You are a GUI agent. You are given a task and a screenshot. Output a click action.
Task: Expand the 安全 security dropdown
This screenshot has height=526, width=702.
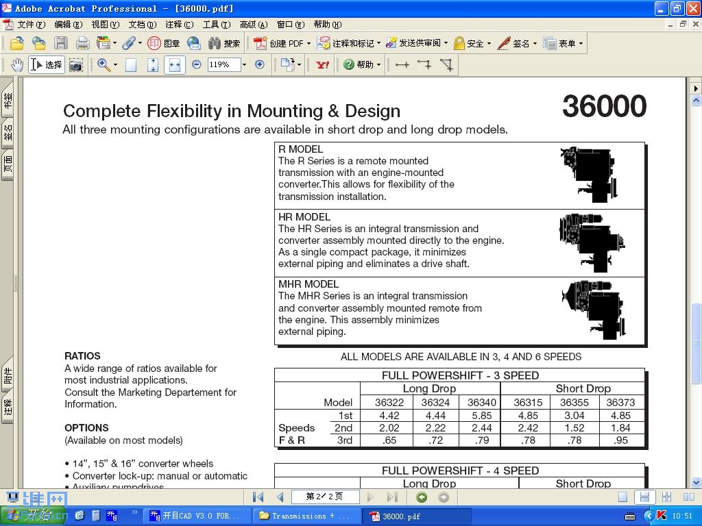click(489, 43)
